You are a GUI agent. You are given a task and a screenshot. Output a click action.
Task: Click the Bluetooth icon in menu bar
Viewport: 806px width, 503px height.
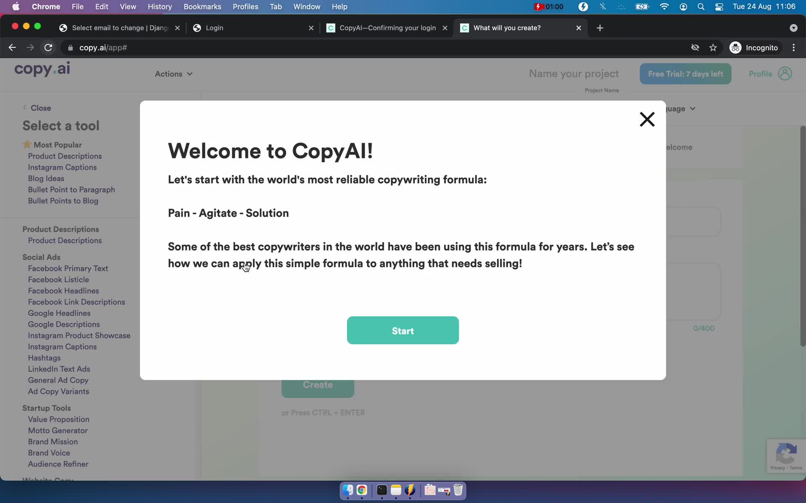click(603, 6)
